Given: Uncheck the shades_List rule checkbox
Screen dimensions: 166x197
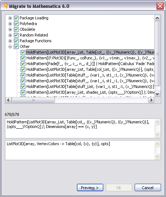Looking at the screenshot, I should [x=23, y=92].
